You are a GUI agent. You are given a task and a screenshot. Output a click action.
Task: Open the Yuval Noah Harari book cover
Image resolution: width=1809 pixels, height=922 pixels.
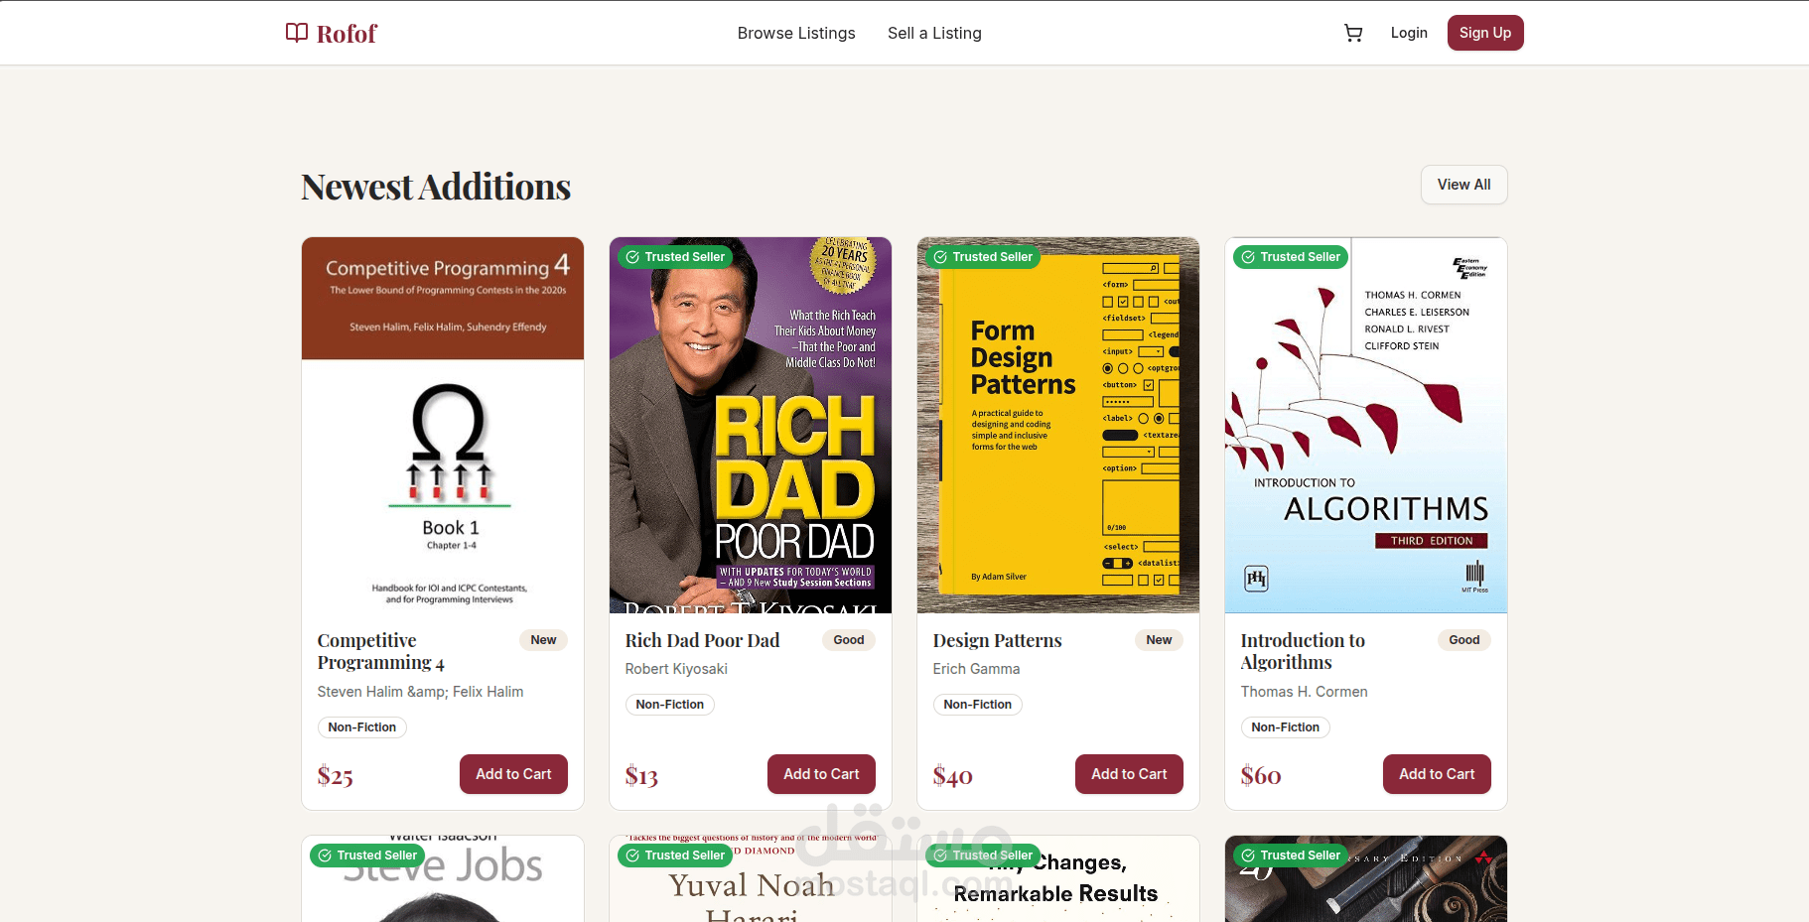pyautogui.click(x=751, y=879)
